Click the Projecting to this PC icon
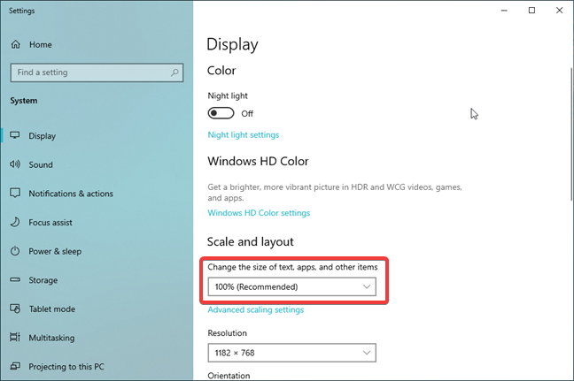The width and height of the screenshot is (574, 381). [15, 366]
